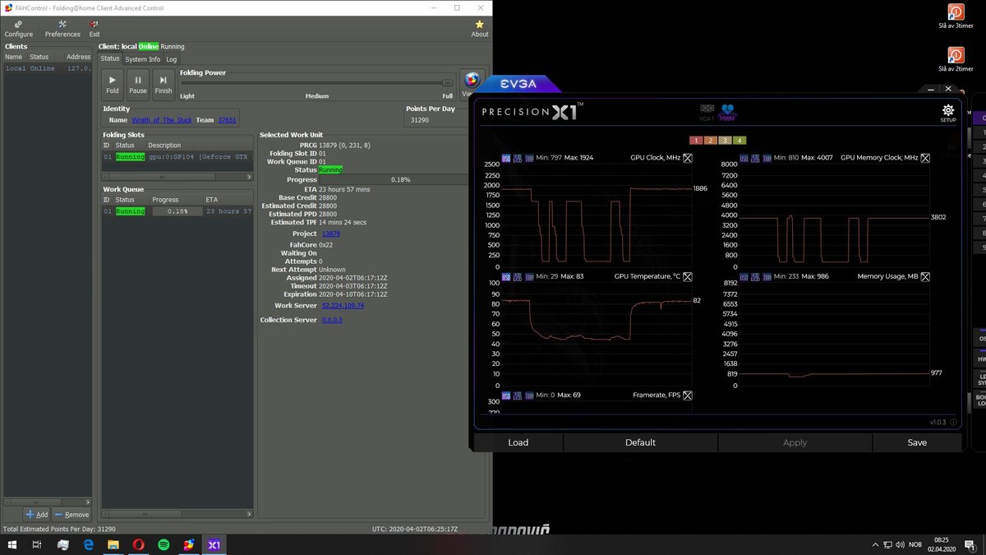The height and width of the screenshot is (555, 986).
Task: Click Default in Precision X1
Action: point(640,442)
